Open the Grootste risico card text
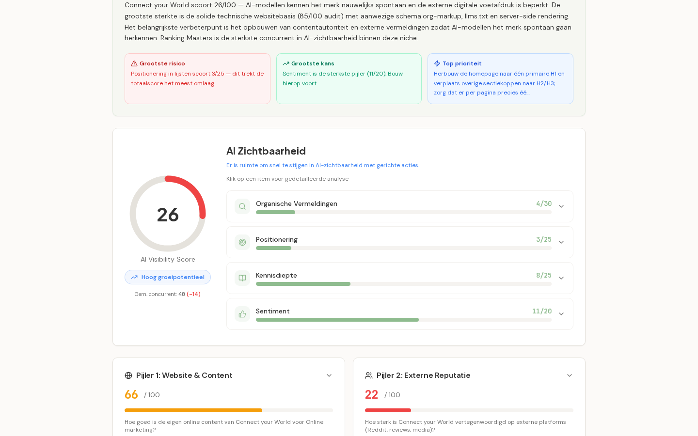Screen dimensions: 698x436 [197, 78]
